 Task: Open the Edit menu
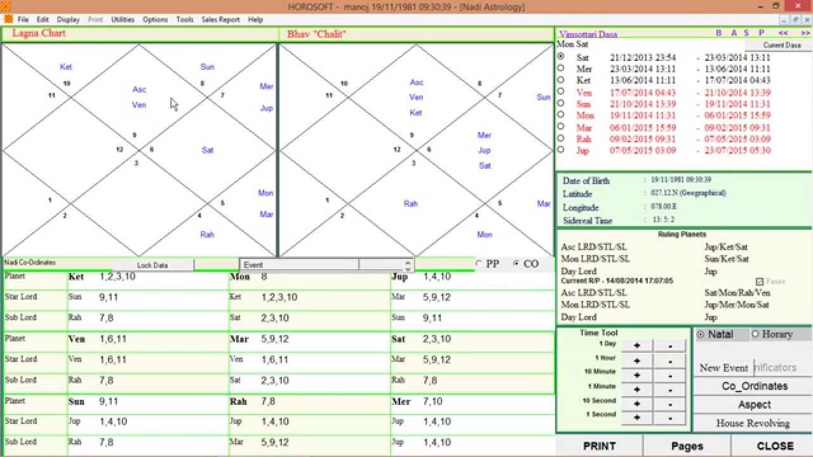43,20
